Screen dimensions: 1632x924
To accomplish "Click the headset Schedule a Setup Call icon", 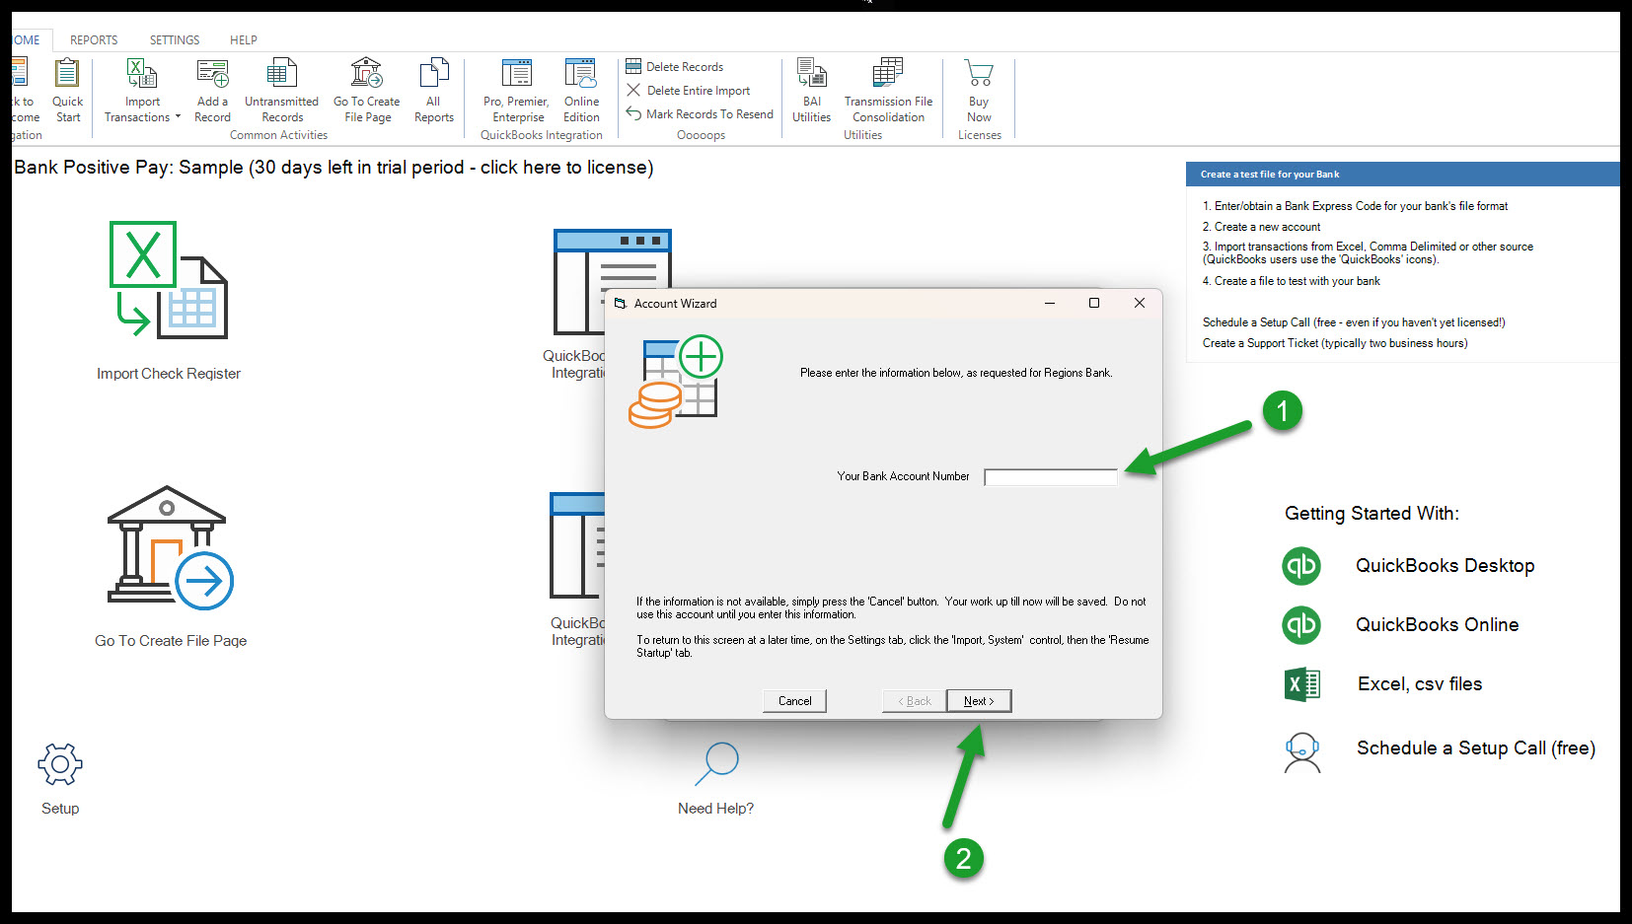I will tap(1302, 752).
